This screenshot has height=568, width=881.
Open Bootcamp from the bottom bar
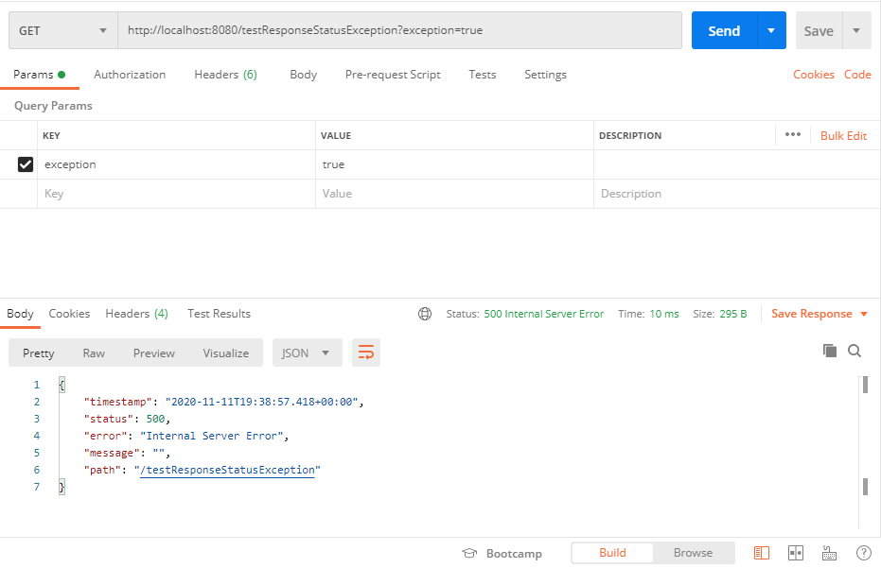pyautogui.click(x=502, y=554)
